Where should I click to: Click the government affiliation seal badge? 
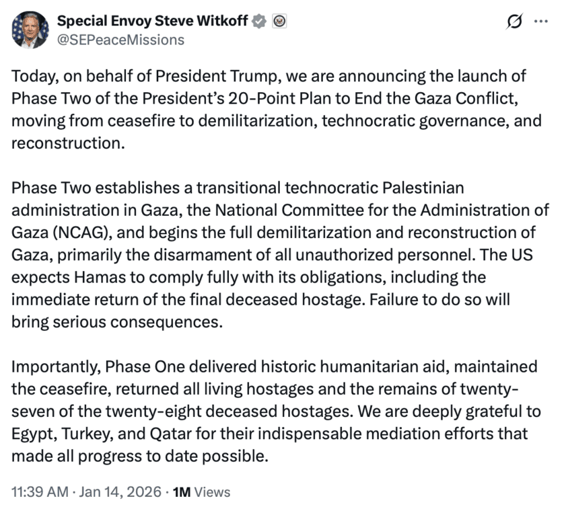279,22
